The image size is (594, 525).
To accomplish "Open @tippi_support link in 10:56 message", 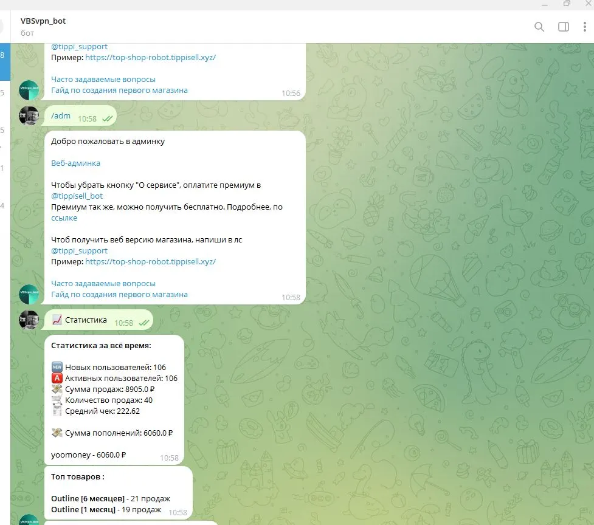I will [79, 47].
